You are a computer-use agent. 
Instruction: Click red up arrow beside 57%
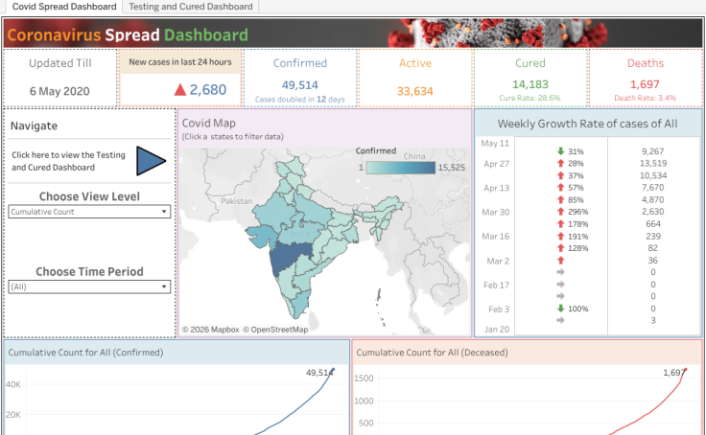pyautogui.click(x=560, y=188)
